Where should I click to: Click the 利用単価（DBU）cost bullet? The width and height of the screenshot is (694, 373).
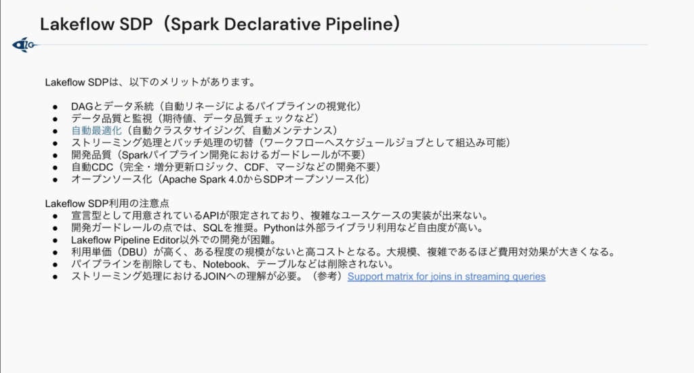(342, 252)
